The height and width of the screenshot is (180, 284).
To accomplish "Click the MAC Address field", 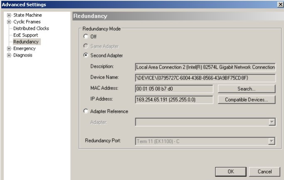I will click(174, 89).
